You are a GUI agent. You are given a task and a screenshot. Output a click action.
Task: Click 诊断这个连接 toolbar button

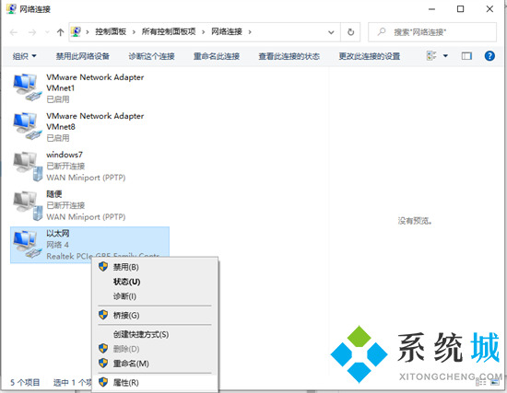(152, 56)
